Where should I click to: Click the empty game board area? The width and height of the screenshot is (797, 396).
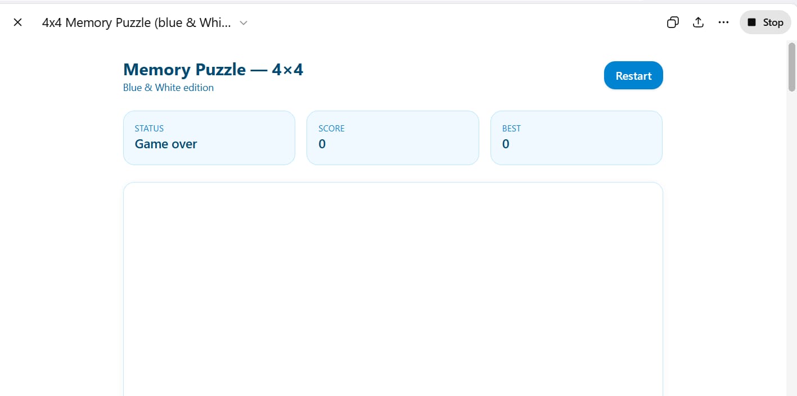(x=393, y=286)
